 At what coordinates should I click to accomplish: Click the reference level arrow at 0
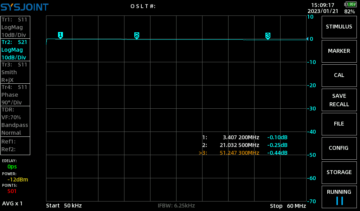(308, 39)
